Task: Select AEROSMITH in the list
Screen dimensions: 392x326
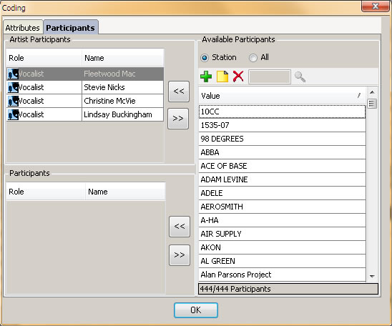Action: [283, 207]
